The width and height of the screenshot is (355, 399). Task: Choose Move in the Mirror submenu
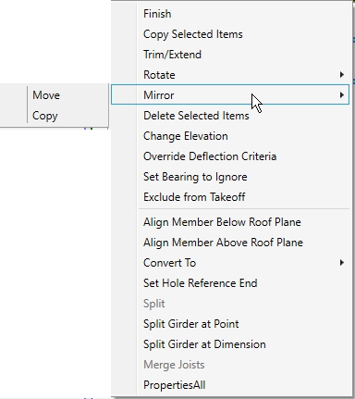pyautogui.click(x=55, y=95)
